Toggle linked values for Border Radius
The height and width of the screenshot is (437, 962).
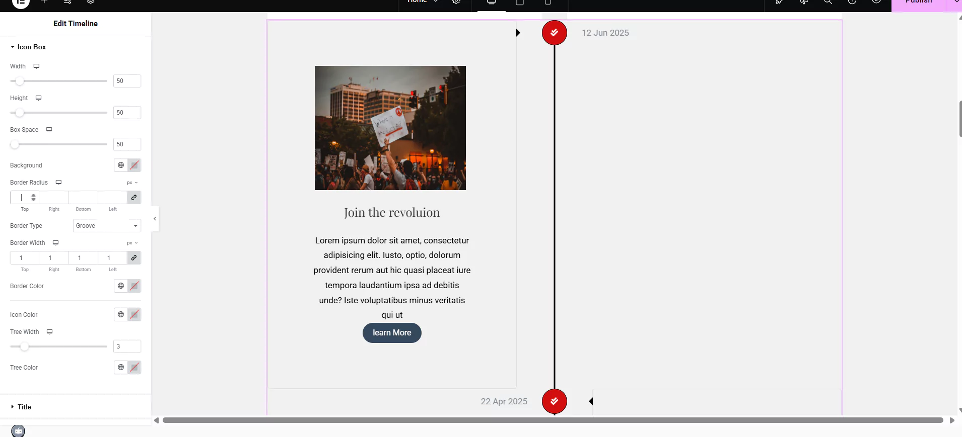[134, 198]
